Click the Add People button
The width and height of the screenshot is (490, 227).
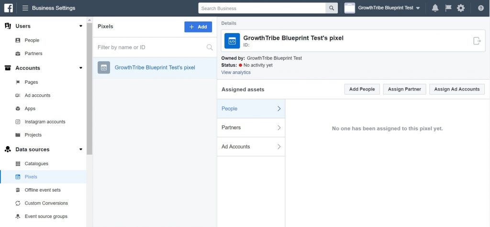click(362, 89)
